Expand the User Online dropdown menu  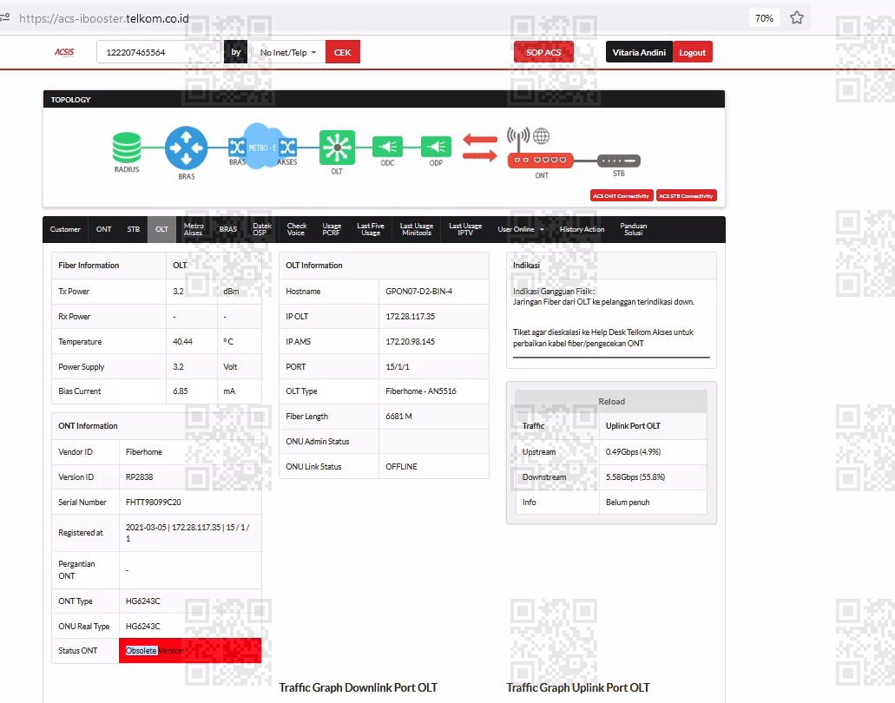tap(521, 229)
